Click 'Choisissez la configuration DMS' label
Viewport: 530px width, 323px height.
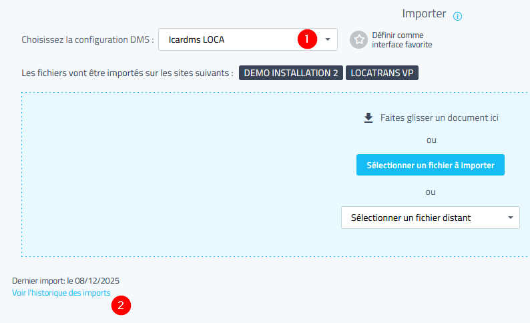click(x=87, y=39)
